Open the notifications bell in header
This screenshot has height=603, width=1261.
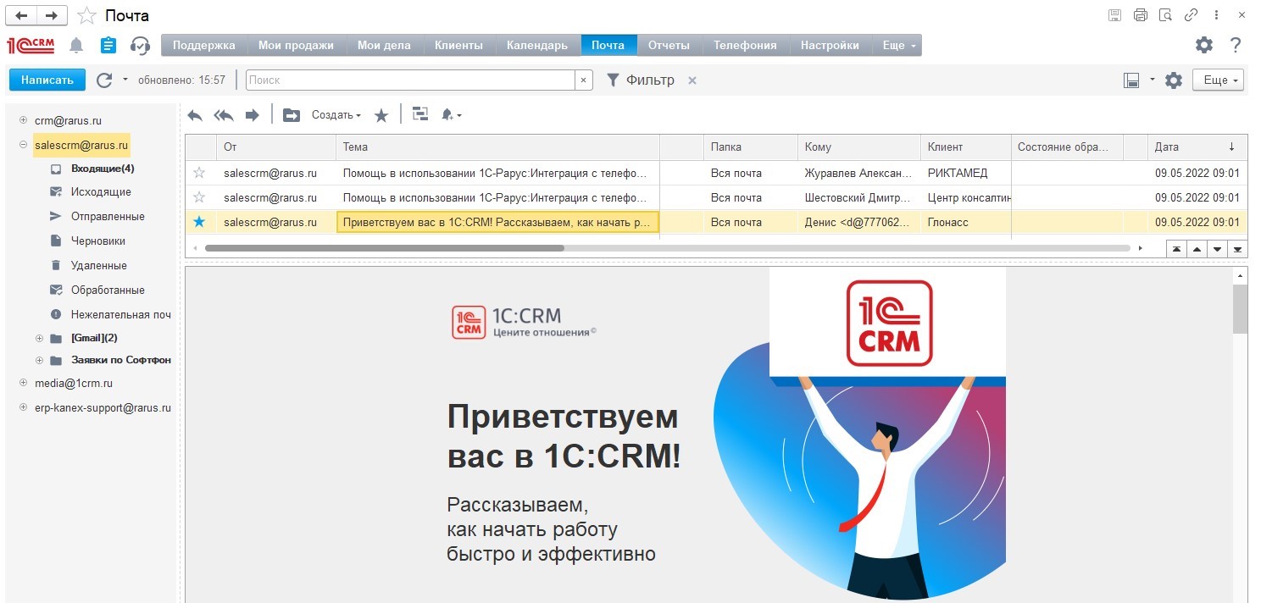(76, 46)
